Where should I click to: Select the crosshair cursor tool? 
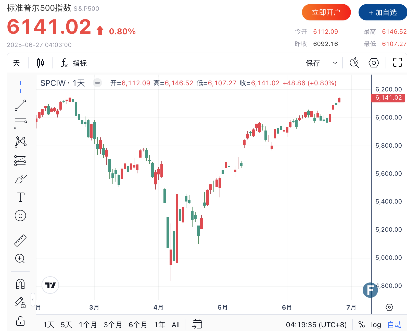click(x=20, y=87)
